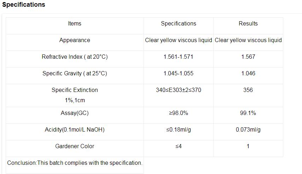The height and width of the screenshot is (174, 302).
Task: Select the Appearance row label
Action: coord(75,40)
